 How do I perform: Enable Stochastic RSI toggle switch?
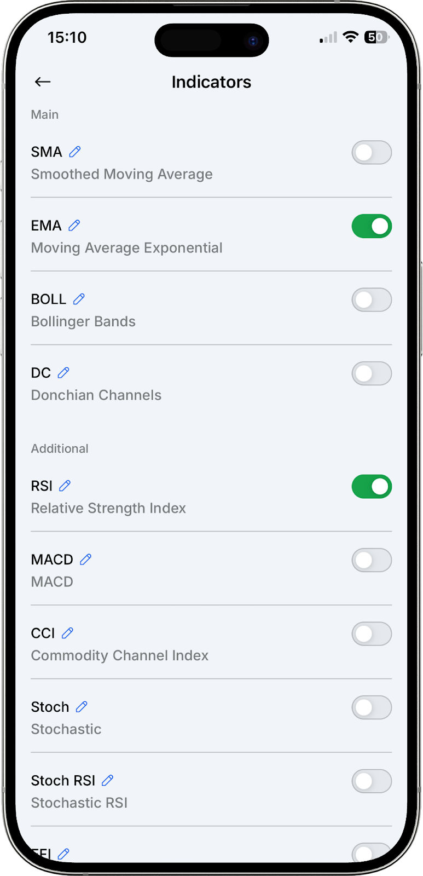[x=372, y=781]
